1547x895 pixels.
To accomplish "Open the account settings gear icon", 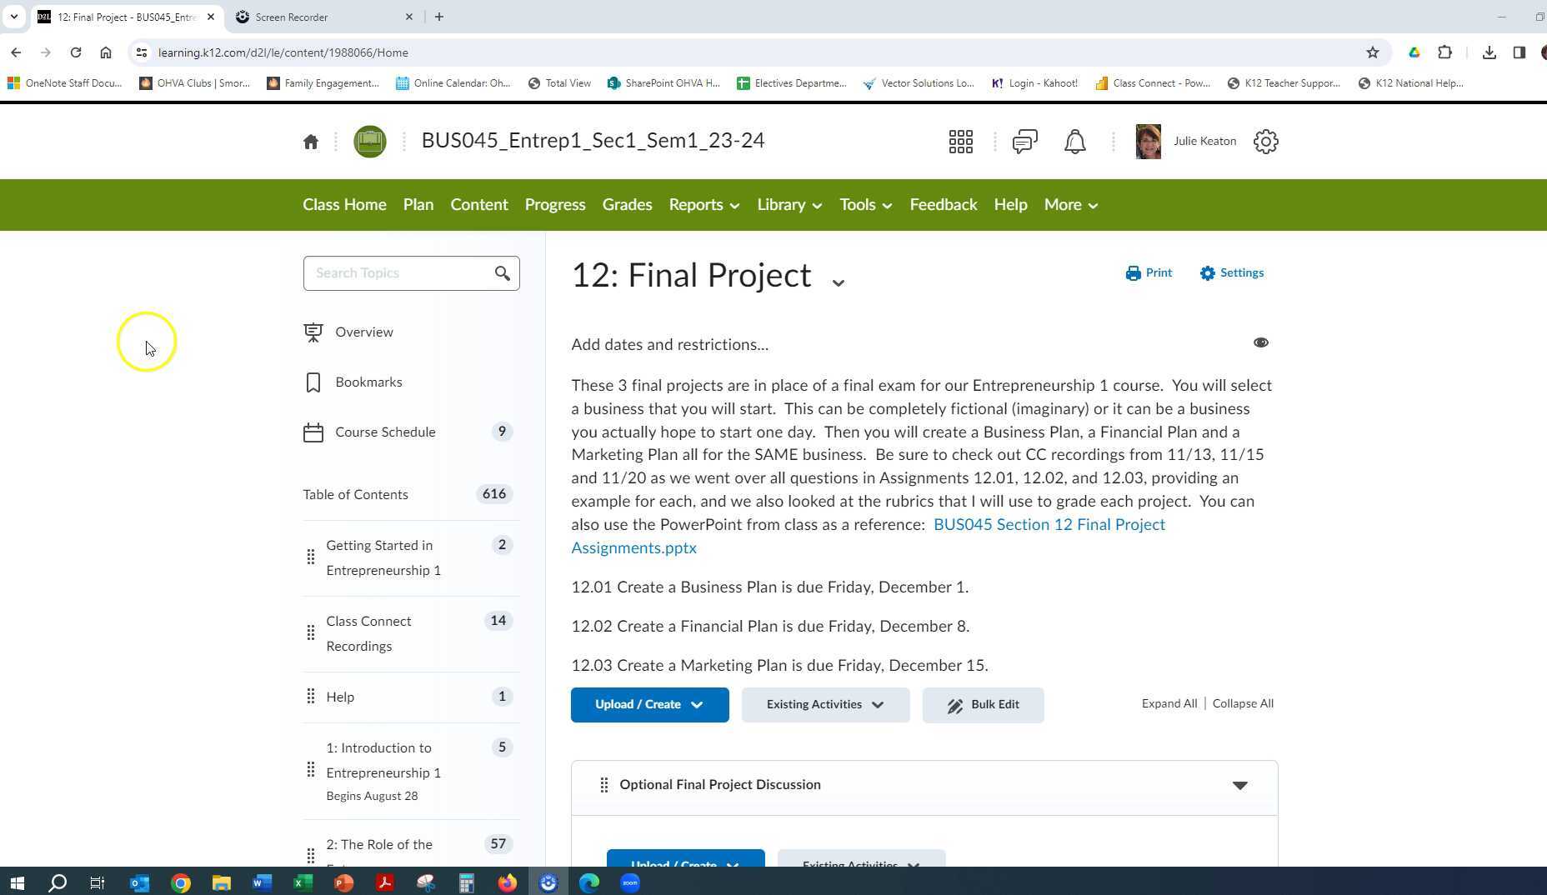I will (1265, 141).
